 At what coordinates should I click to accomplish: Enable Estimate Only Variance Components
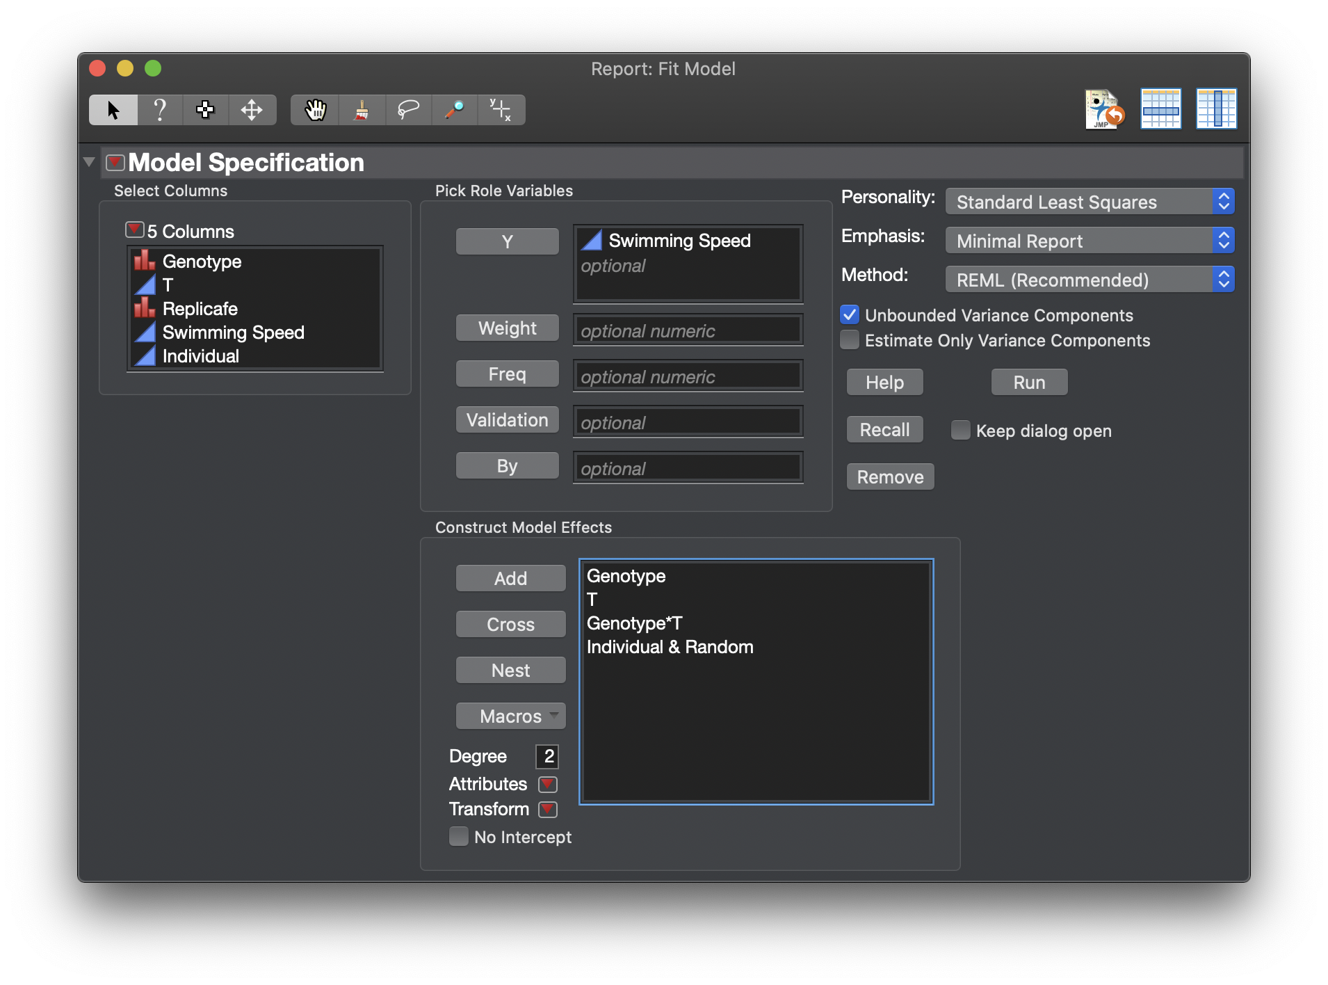[x=850, y=340]
